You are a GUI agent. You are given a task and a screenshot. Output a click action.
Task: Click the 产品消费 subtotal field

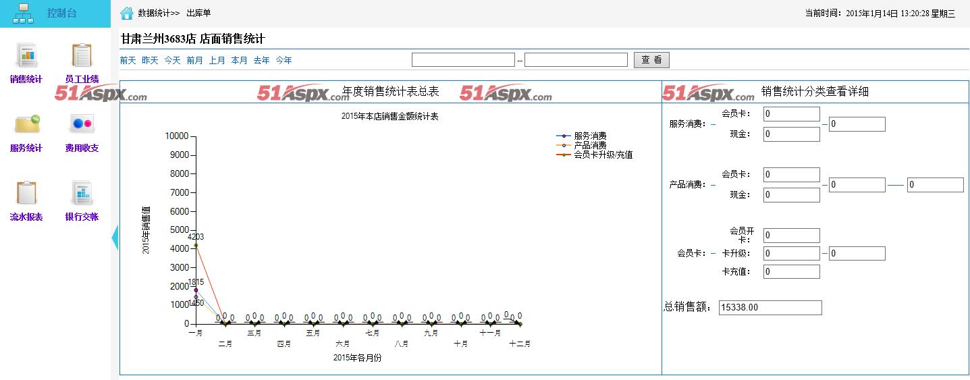857,185
